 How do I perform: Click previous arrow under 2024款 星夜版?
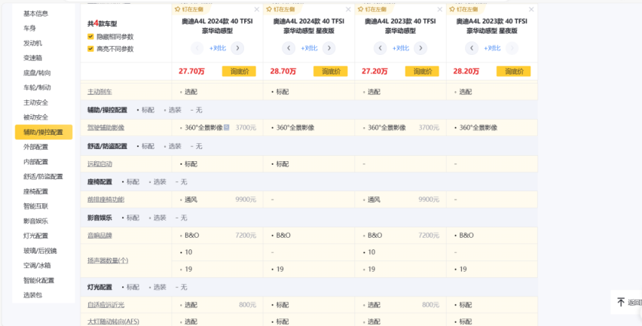click(289, 48)
